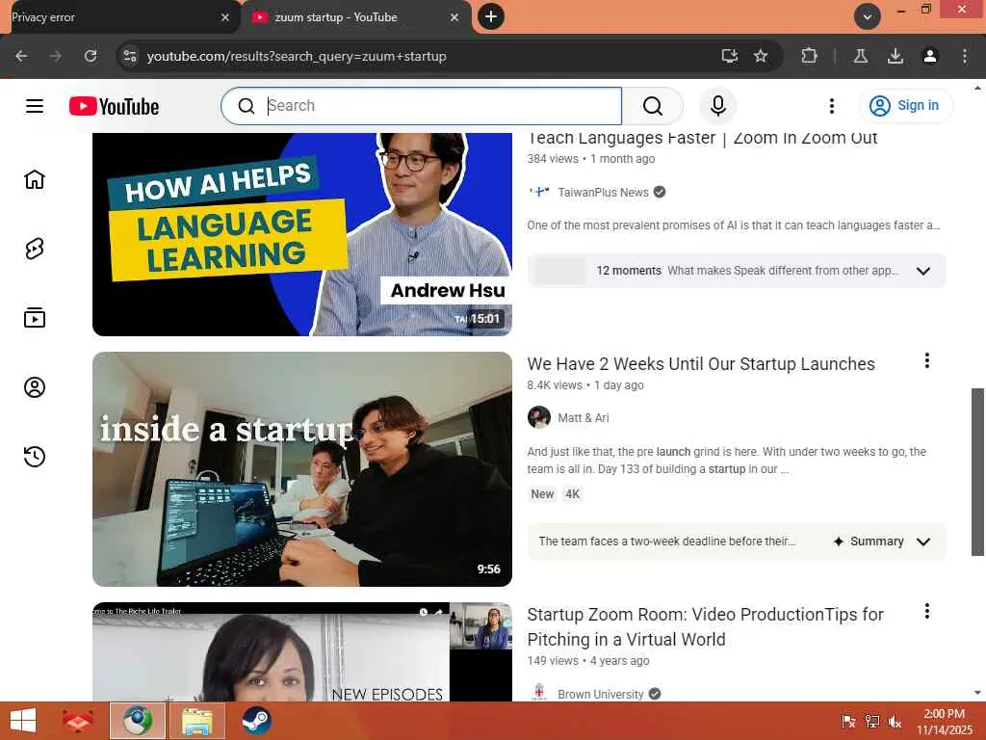Open a new tab with the plus button

coord(491,16)
